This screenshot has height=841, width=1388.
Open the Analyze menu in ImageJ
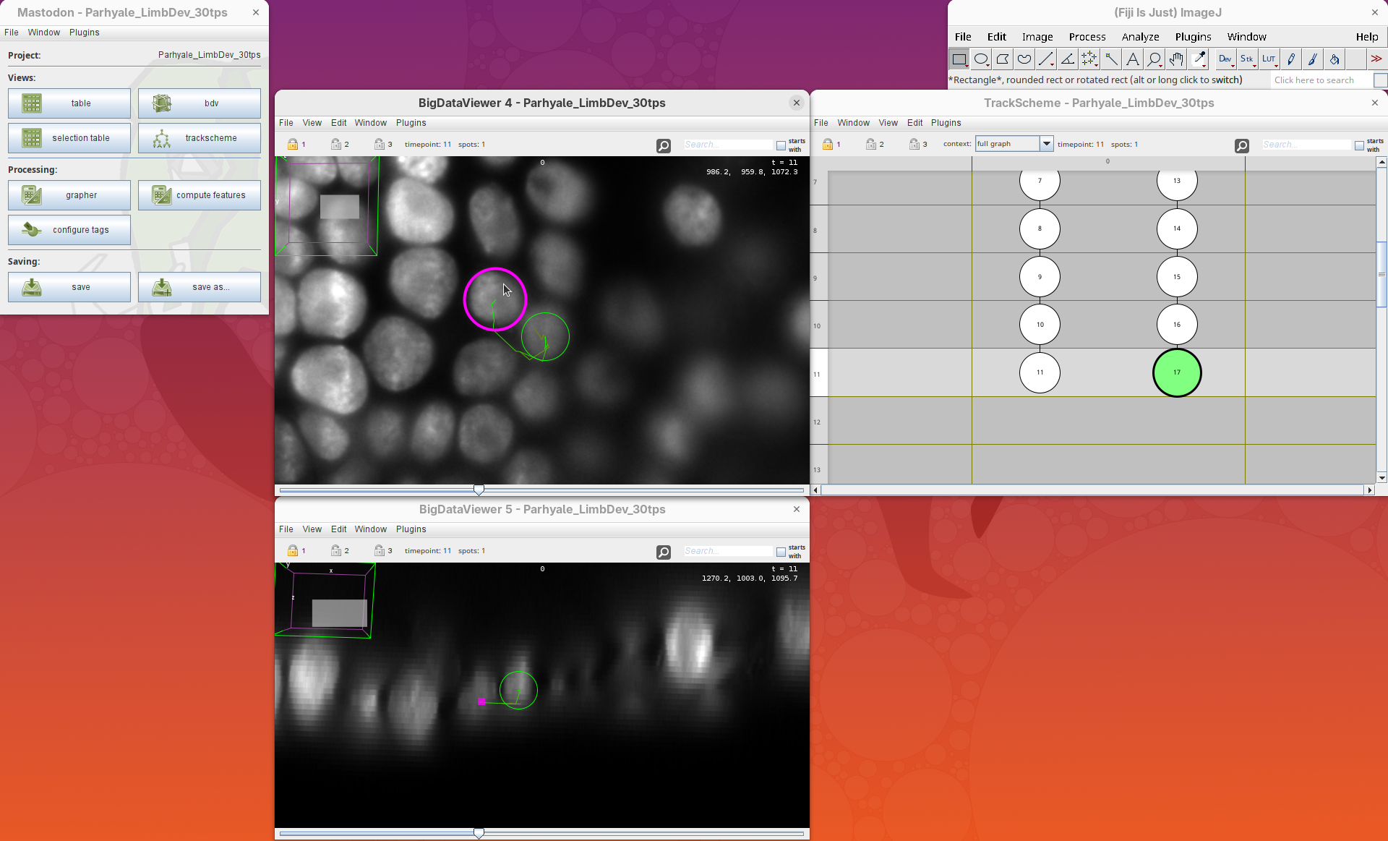click(1140, 37)
